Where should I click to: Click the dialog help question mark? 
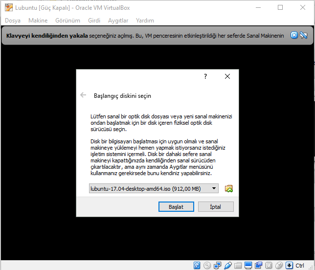205,76
